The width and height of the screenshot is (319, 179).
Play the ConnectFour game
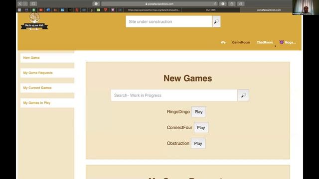(x=201, y=128)
